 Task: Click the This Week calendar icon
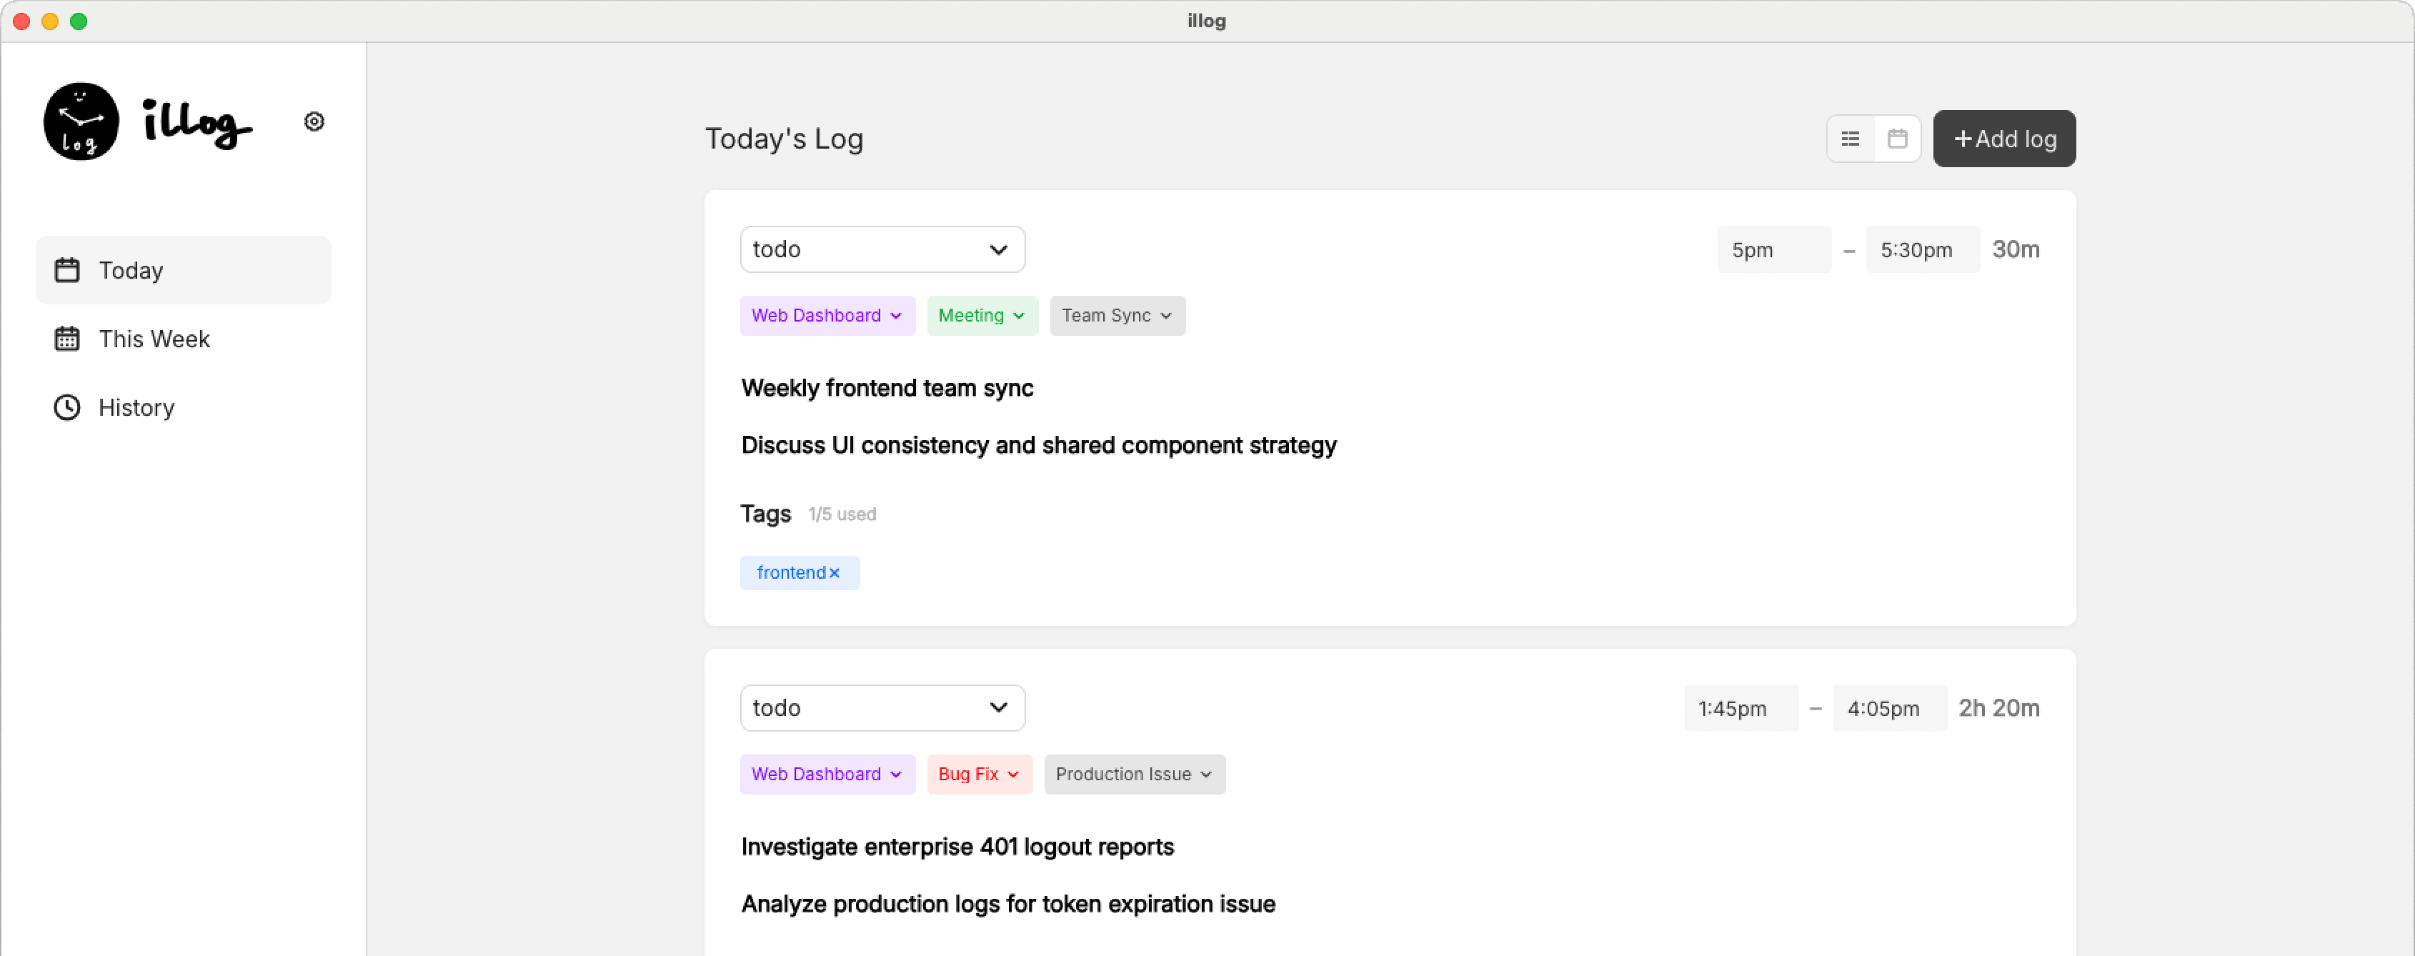pos(66,339)
